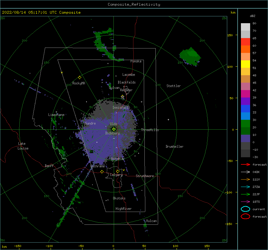Click the 150 tick on right km axis
Screen dimensions: 268x250
(230, 35)
